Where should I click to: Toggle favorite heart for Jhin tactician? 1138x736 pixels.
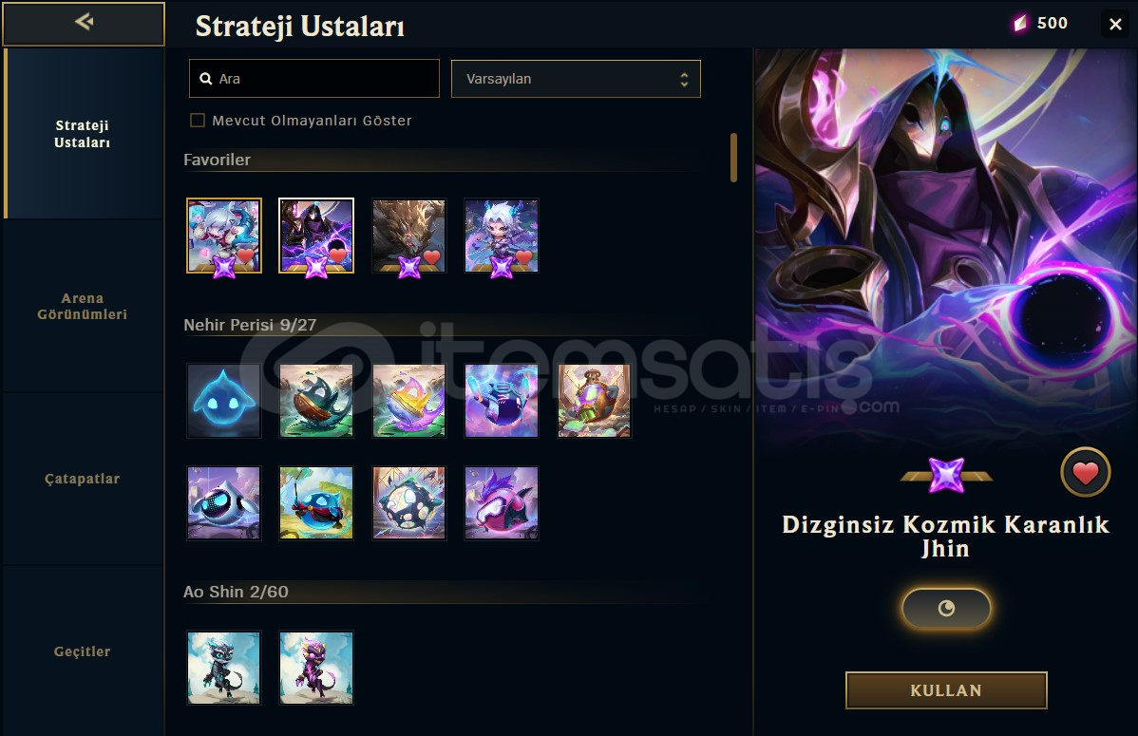pyautogui.click(x=1085, y=473)
